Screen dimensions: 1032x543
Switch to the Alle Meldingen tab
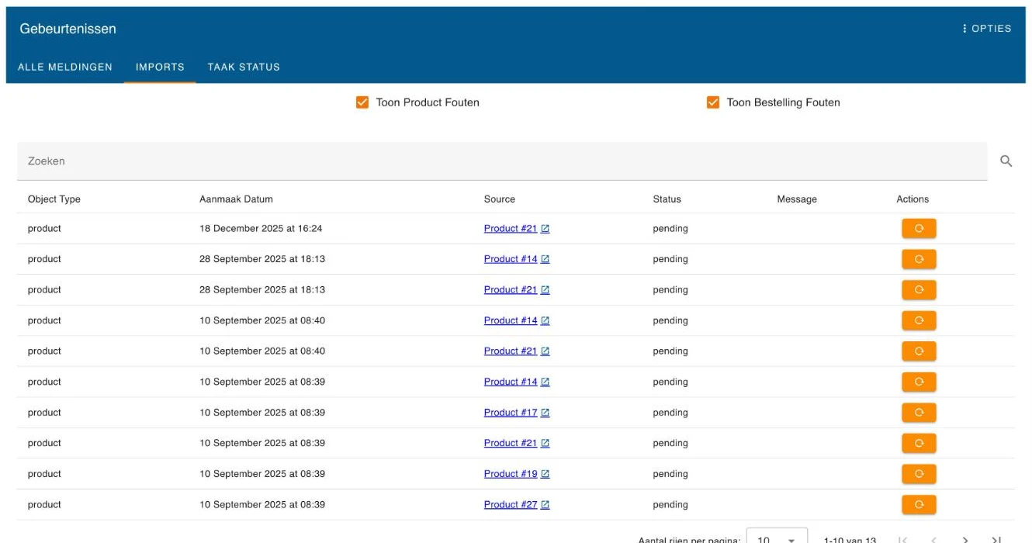(65, 67)
